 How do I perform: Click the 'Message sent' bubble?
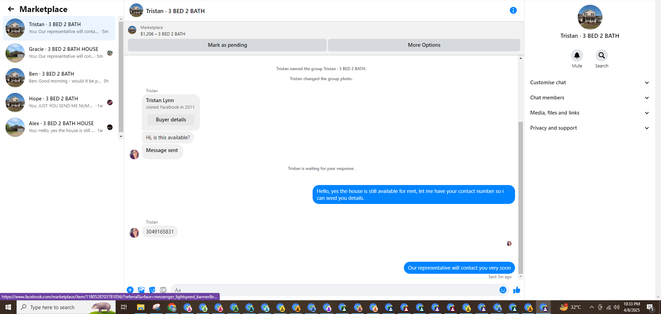[x=162, y=151]
